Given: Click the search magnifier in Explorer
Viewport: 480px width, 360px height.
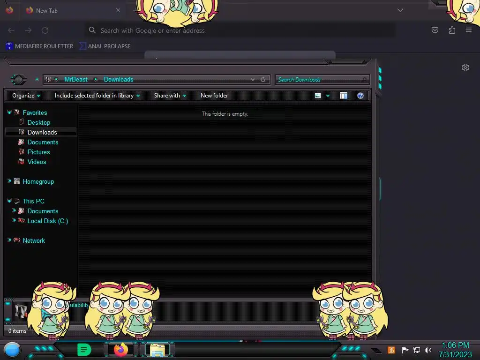Looking at the screenshot, I should pos(364,80).
